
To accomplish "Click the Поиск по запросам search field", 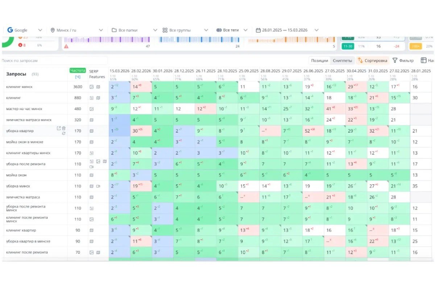I will point(54,61).
